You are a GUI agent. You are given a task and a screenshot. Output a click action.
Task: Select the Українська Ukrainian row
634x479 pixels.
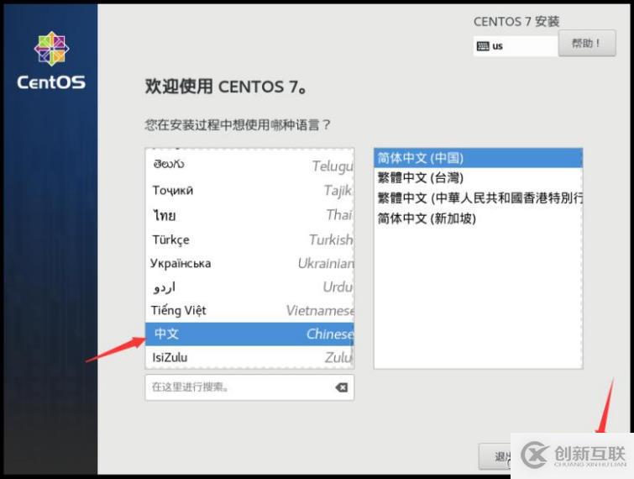tap(249, 263)
